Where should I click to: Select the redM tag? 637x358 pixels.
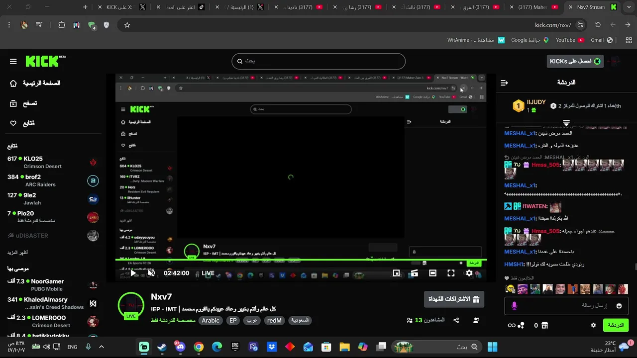274,321
